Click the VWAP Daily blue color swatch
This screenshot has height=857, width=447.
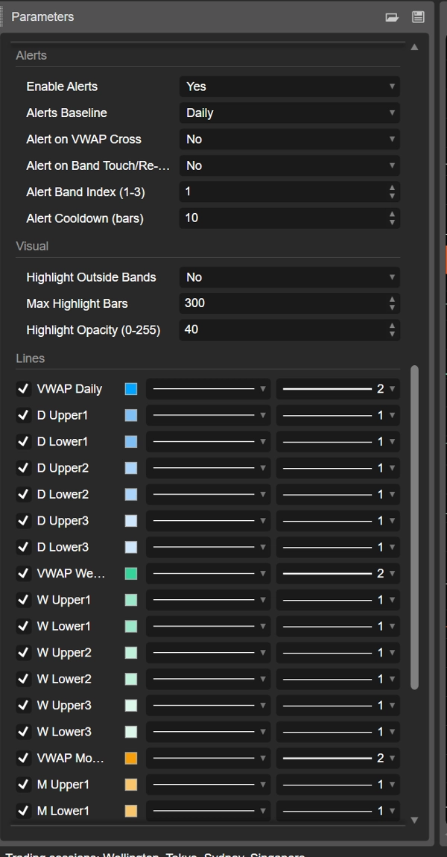tap(131, 389)
